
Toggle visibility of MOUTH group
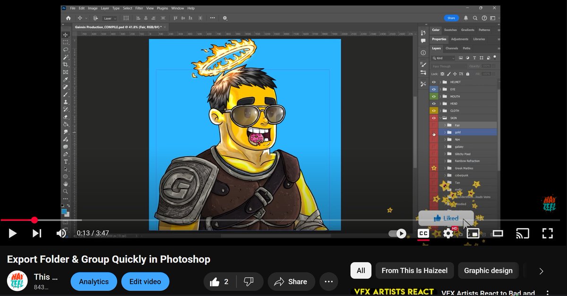coord(434,96)
